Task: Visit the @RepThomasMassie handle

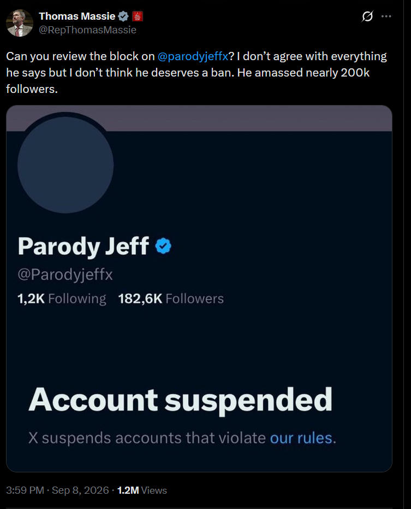Action: 87,30
